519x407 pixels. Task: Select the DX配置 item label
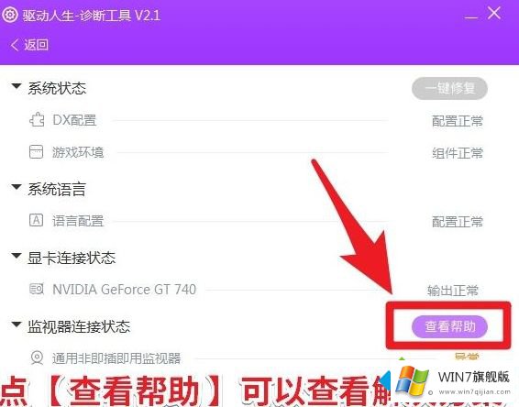(74, 120)
